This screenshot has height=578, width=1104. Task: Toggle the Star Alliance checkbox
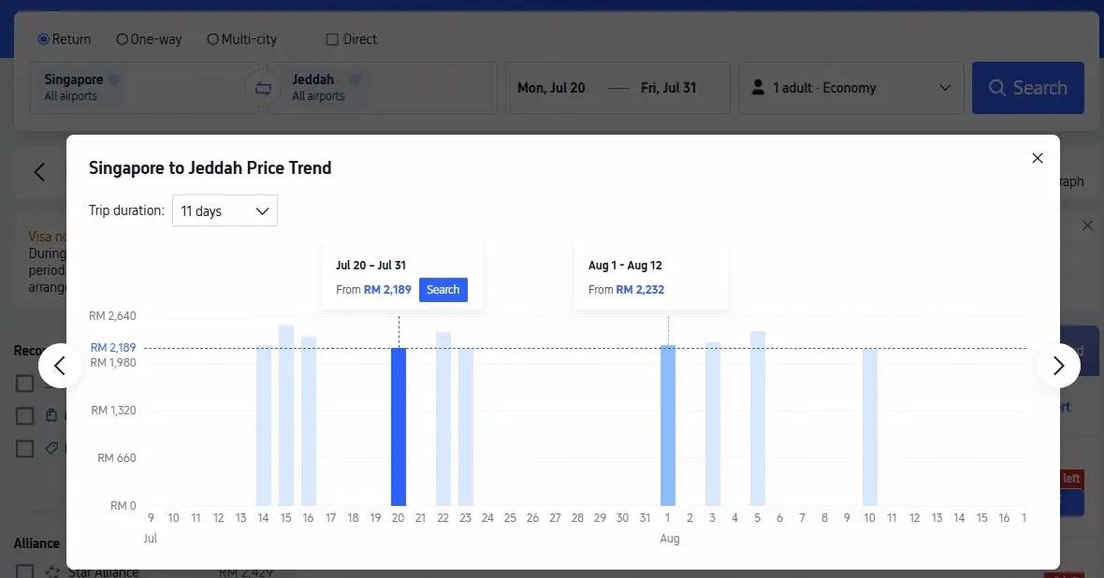[24, 572]
